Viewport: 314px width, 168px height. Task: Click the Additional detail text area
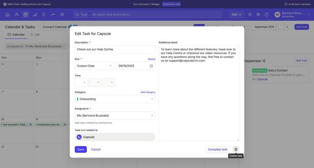(199, 93)
